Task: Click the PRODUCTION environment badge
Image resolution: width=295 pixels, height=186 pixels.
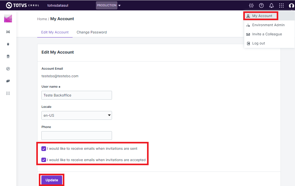Action: [107, 5]
